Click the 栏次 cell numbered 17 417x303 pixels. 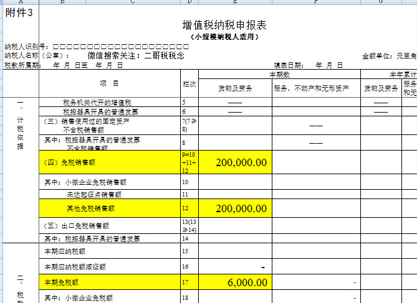point(189,282)
